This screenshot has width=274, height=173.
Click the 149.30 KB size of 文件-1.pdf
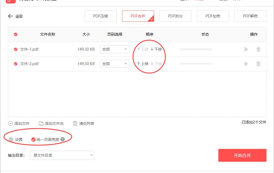click(x=86, y=49)
